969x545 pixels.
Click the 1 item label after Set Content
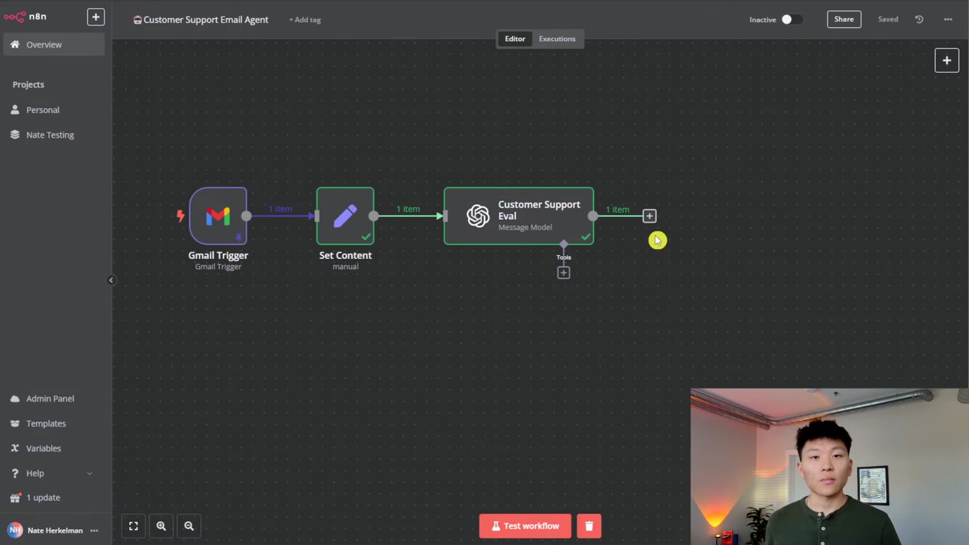[408, 209]
